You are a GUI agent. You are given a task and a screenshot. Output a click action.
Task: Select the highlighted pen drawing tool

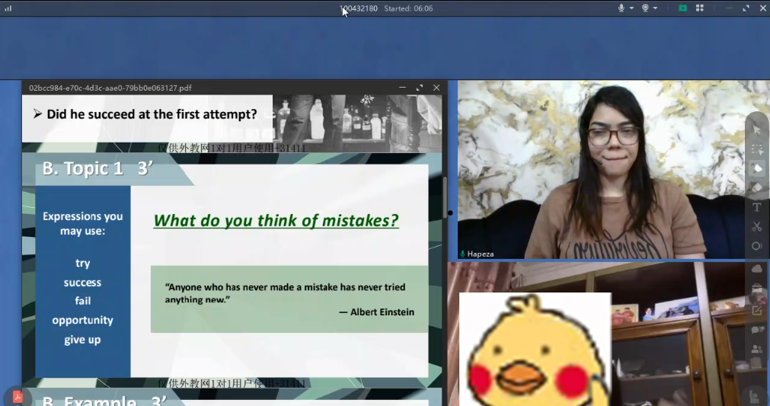(x=757, y=168)
